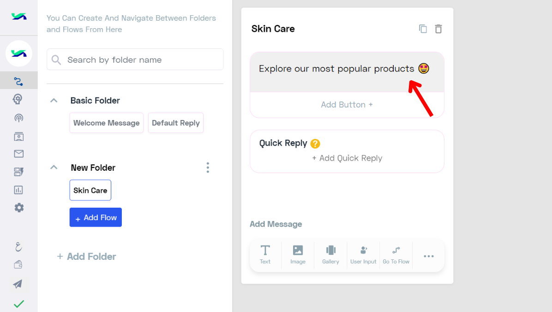Click the Quick Reply help question mark
Viewport: 552px width, 312px height.
[x=315, y=144]
